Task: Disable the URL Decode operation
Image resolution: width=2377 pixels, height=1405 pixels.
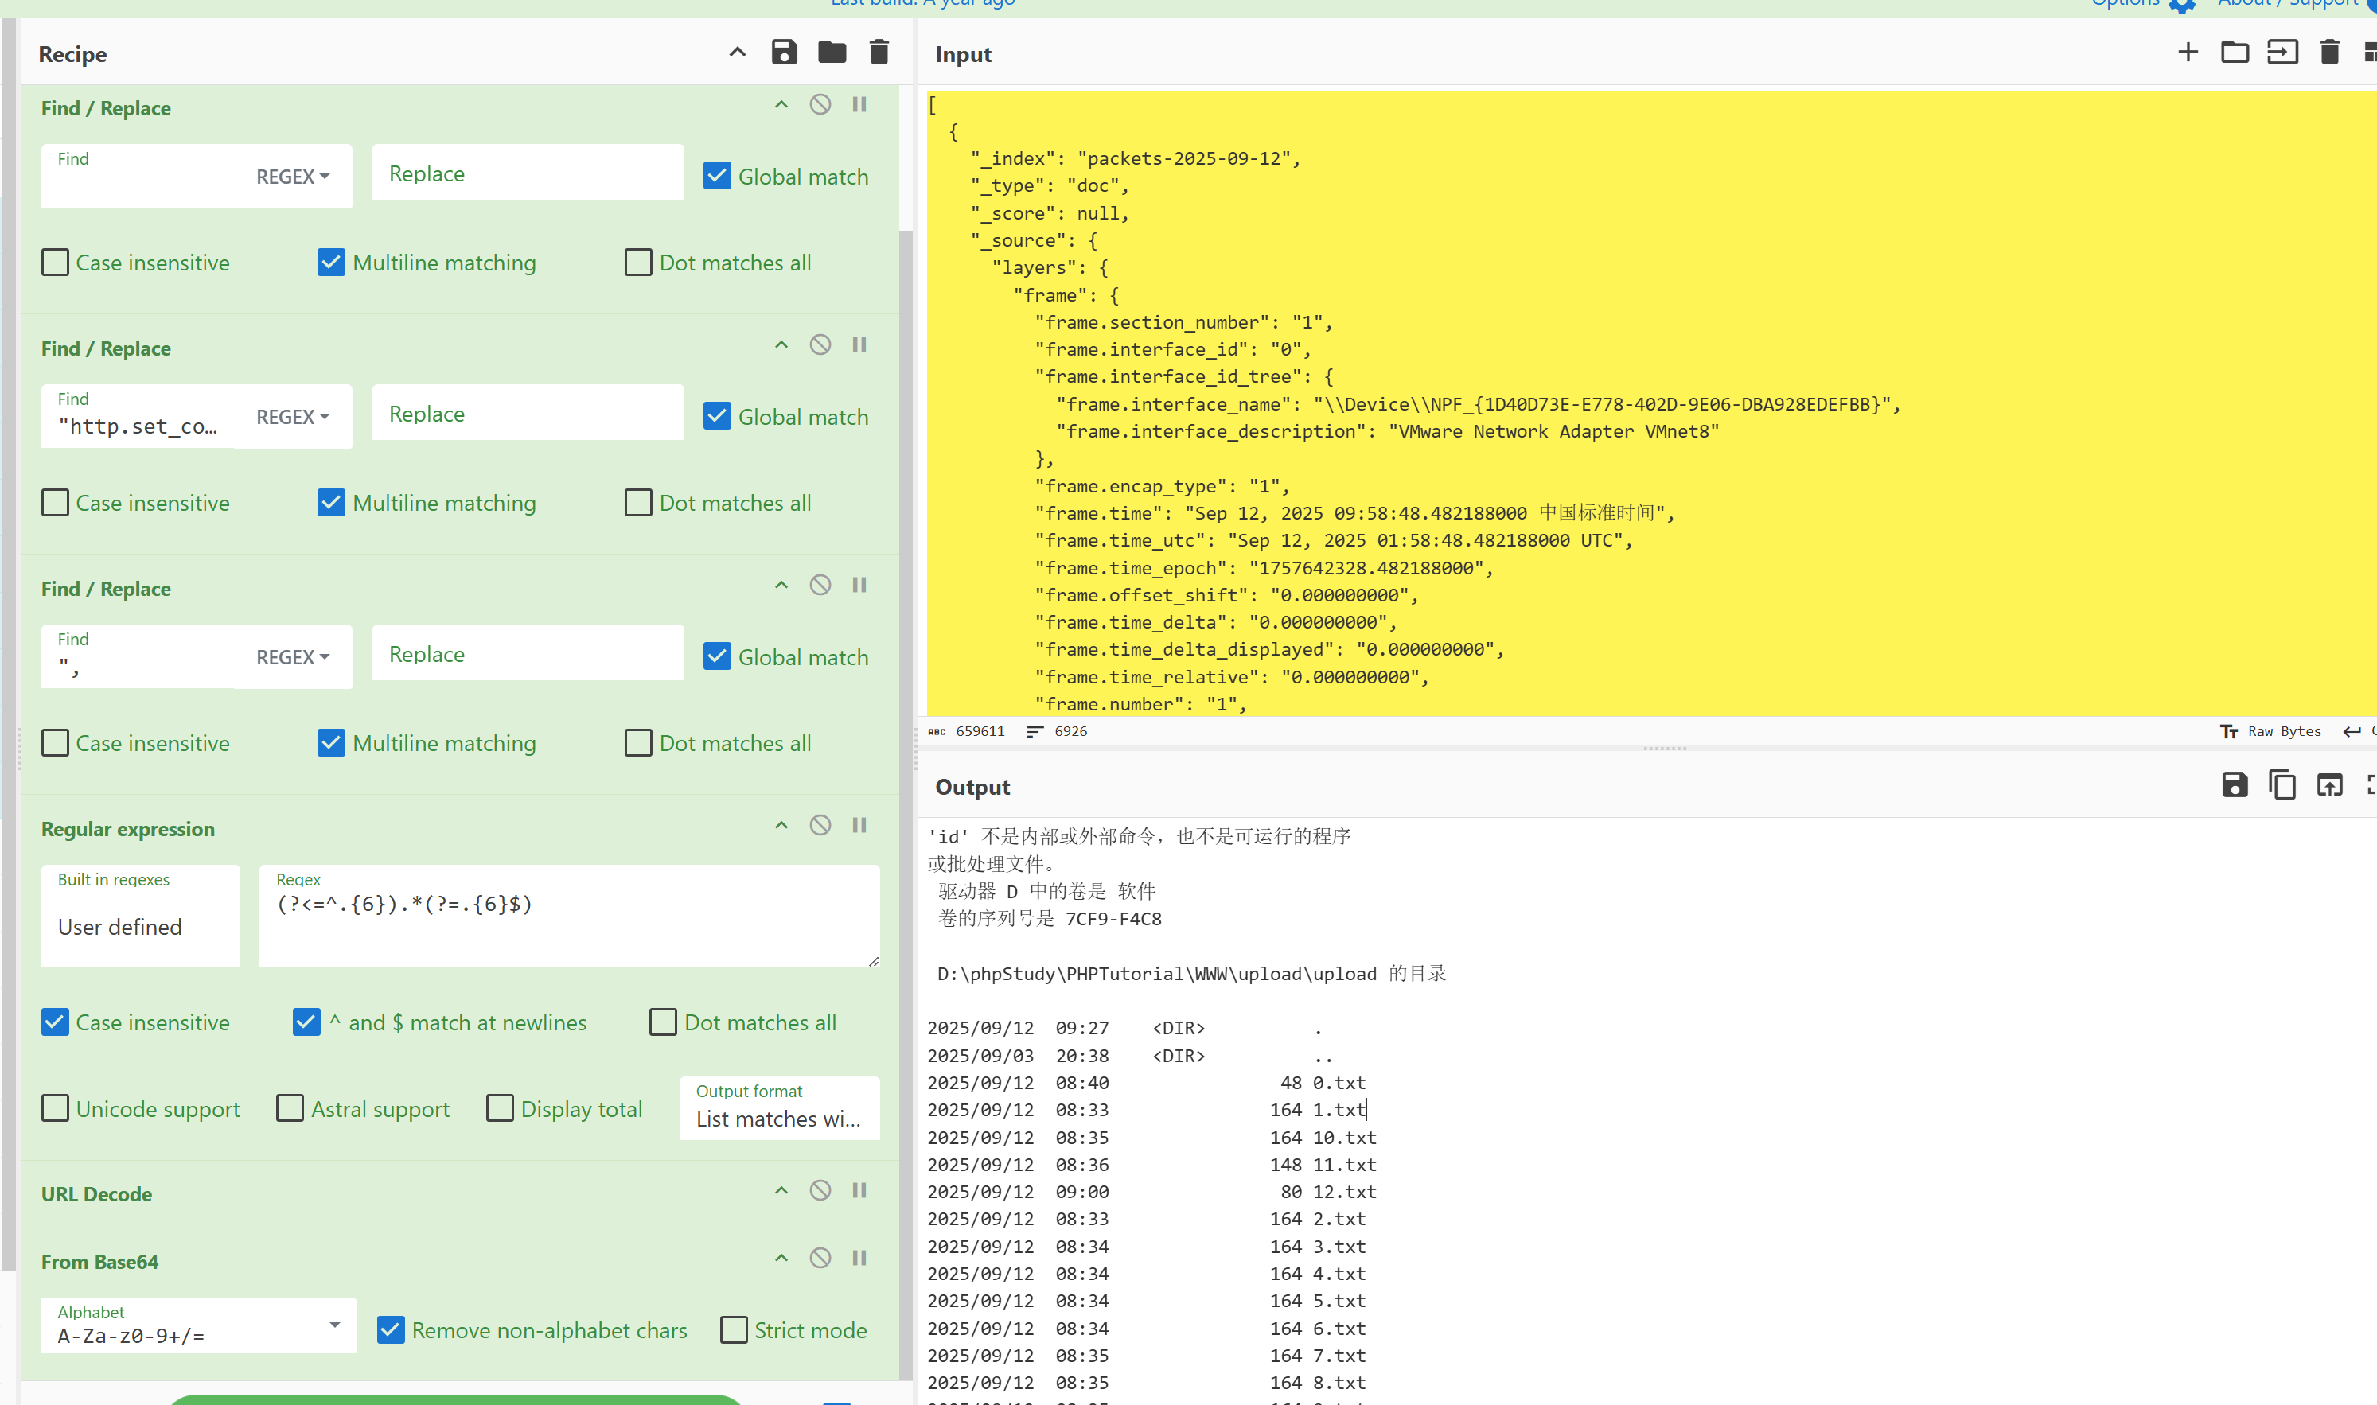Action: (x=820, y=1190)
